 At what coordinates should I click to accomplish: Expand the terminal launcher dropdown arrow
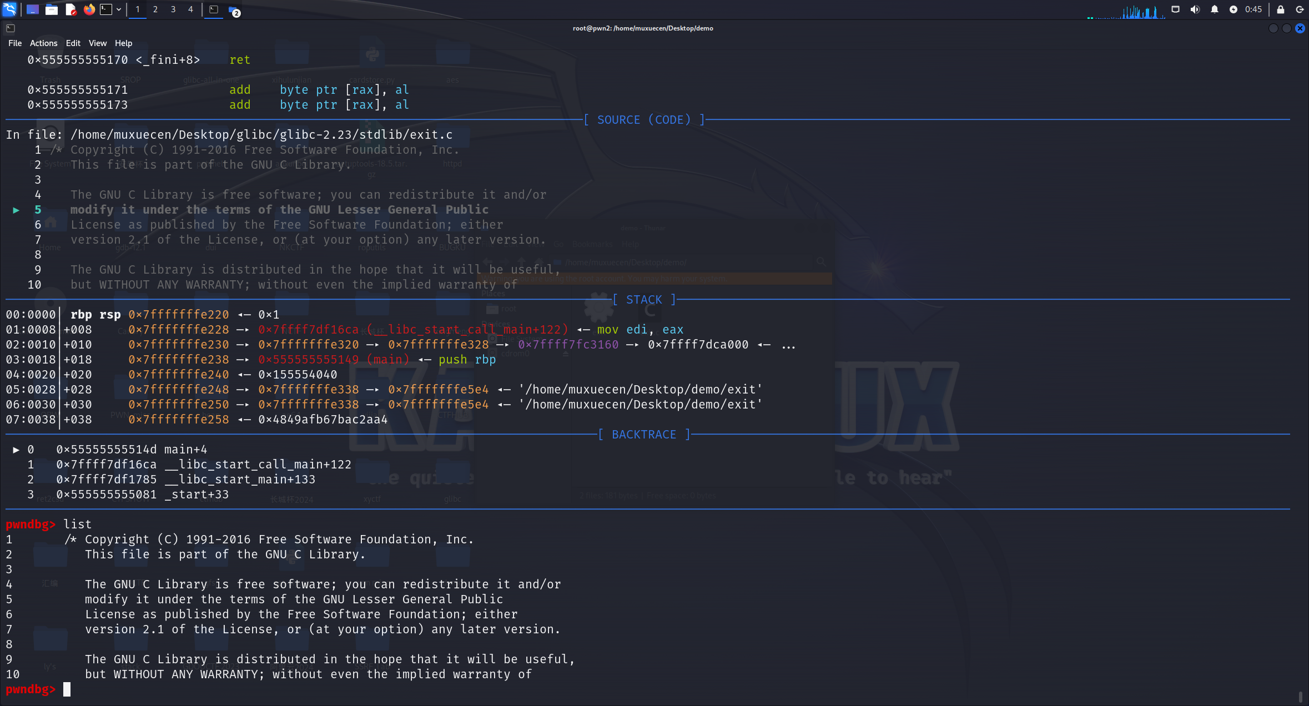pyautogui.click(x=119, y=9)
